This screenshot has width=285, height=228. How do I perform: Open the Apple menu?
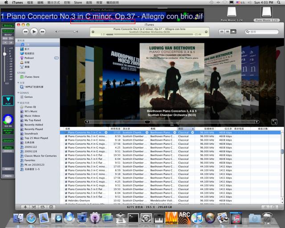point(6,2)
